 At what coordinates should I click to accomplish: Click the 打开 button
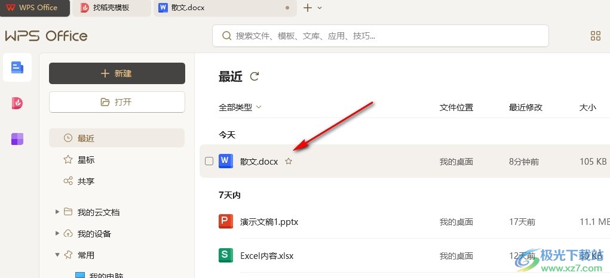[x=117, y=102]
